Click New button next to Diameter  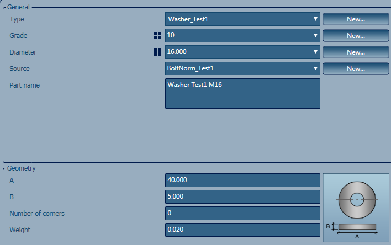point(356,52)
